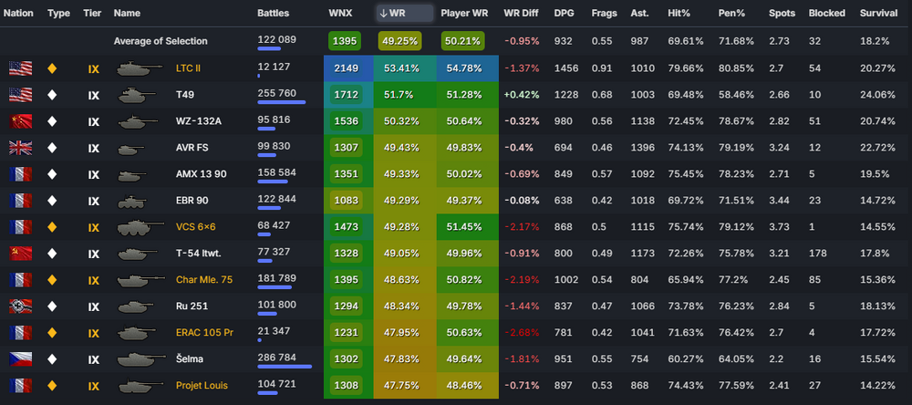
Task: Click the German flag in Ru 251 row
Action: 20,306
